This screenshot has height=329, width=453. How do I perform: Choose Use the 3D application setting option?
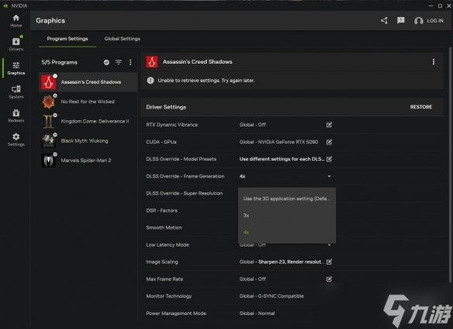pos(286,199)
